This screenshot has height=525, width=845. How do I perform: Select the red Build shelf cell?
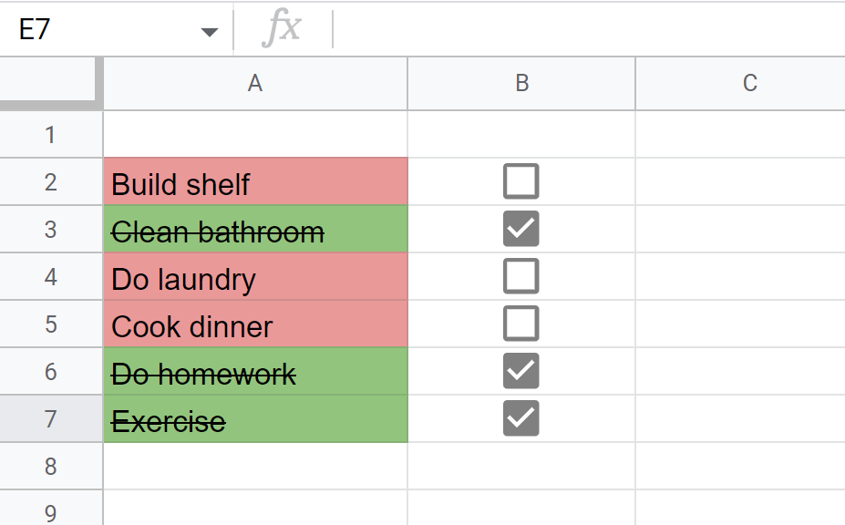[255, 181]
